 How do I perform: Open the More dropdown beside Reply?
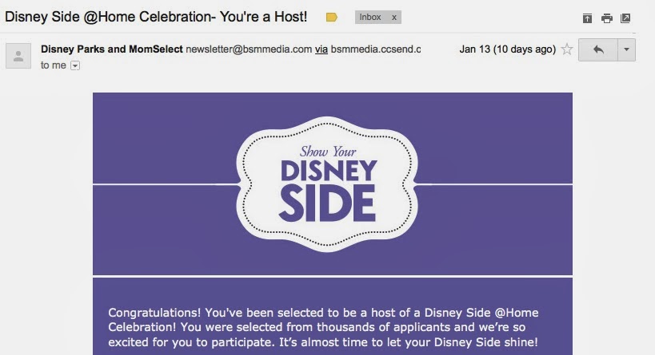pyautogui.click(x=626, y=50)
